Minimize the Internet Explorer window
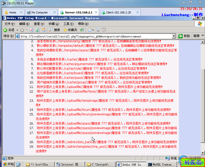The image size is (205, 167). pos(194,18)
